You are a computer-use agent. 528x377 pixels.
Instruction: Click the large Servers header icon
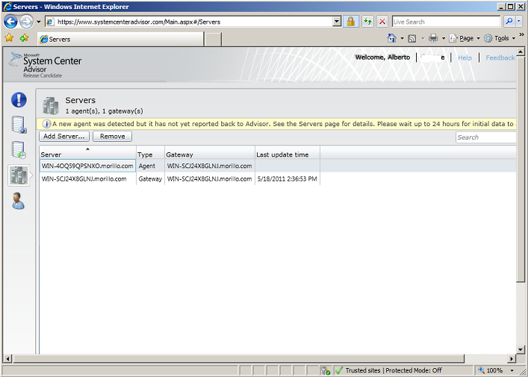[51, 105]
